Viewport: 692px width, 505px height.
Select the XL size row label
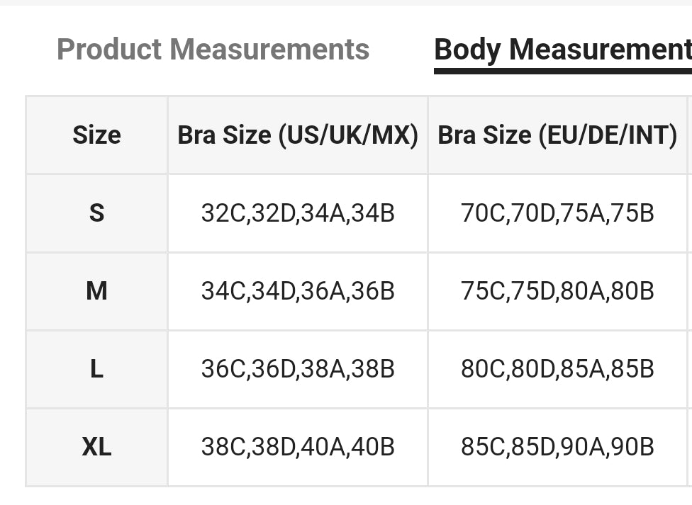[x=96, y=447]
